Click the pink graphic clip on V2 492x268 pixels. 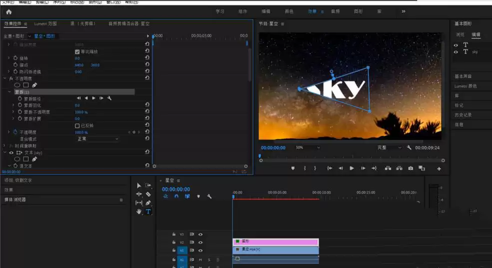pos(276,241)
